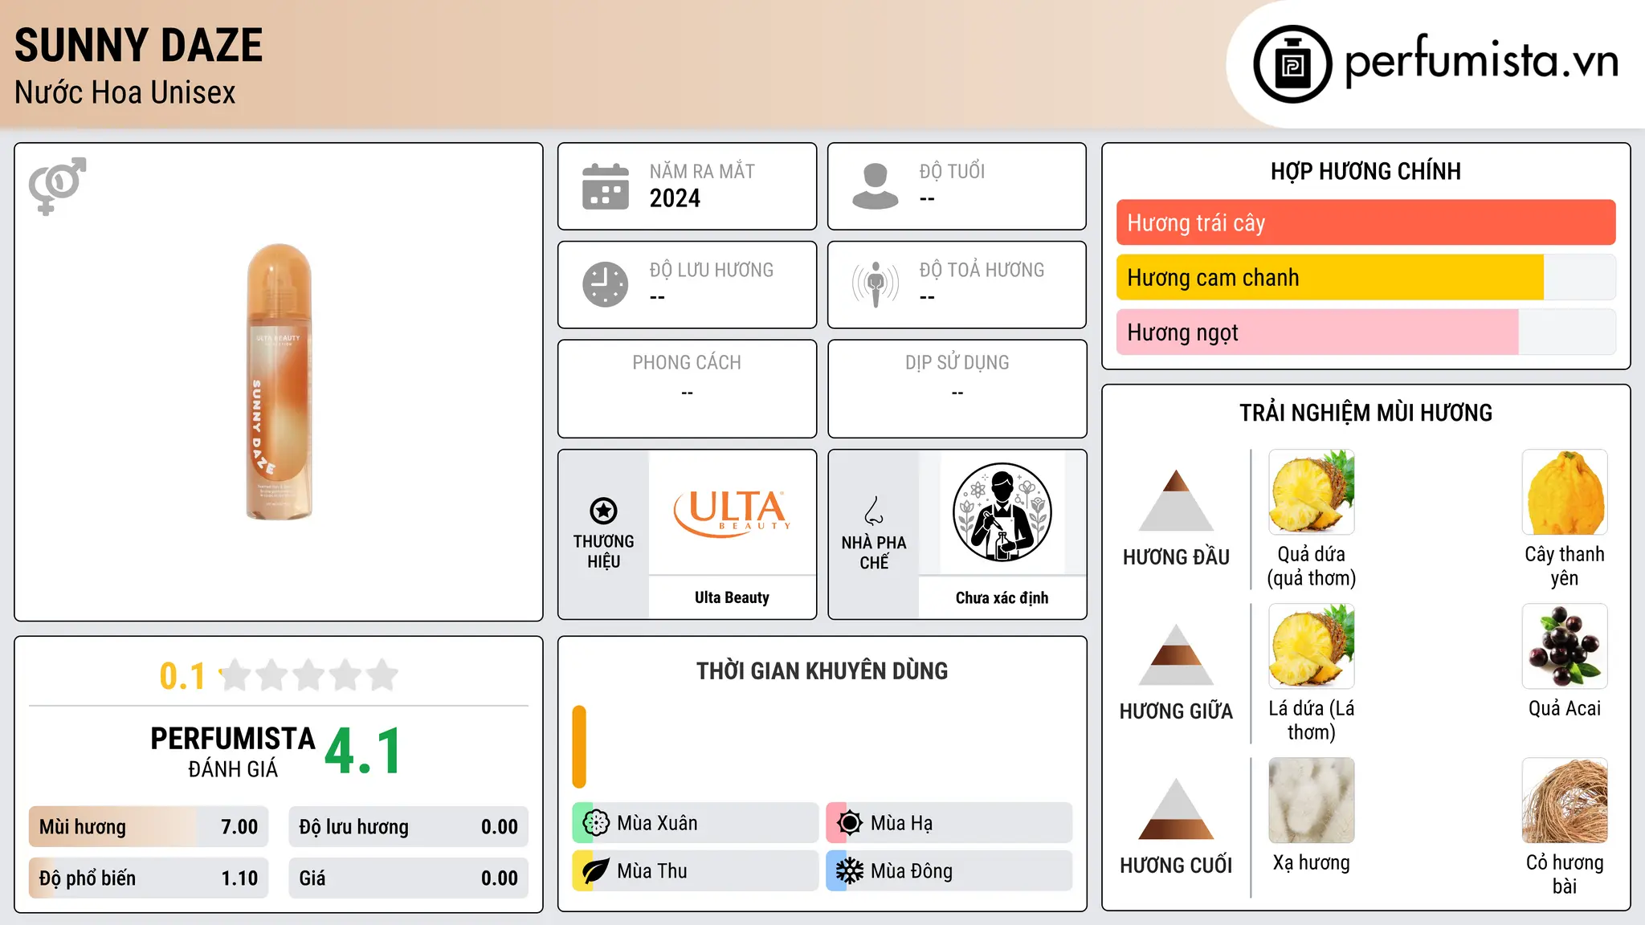The image size is (1645, 925).
Task: Click the Nước Hoa Unisex subtitle
Action: [124, 92]
